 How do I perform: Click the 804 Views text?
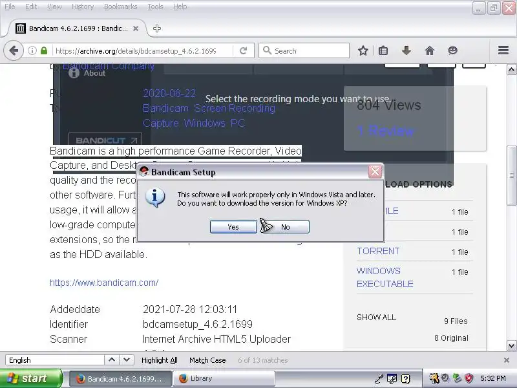[x=389, y=105]
